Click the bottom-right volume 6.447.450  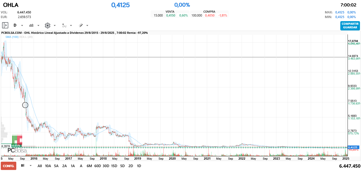(x=350, y=166)
